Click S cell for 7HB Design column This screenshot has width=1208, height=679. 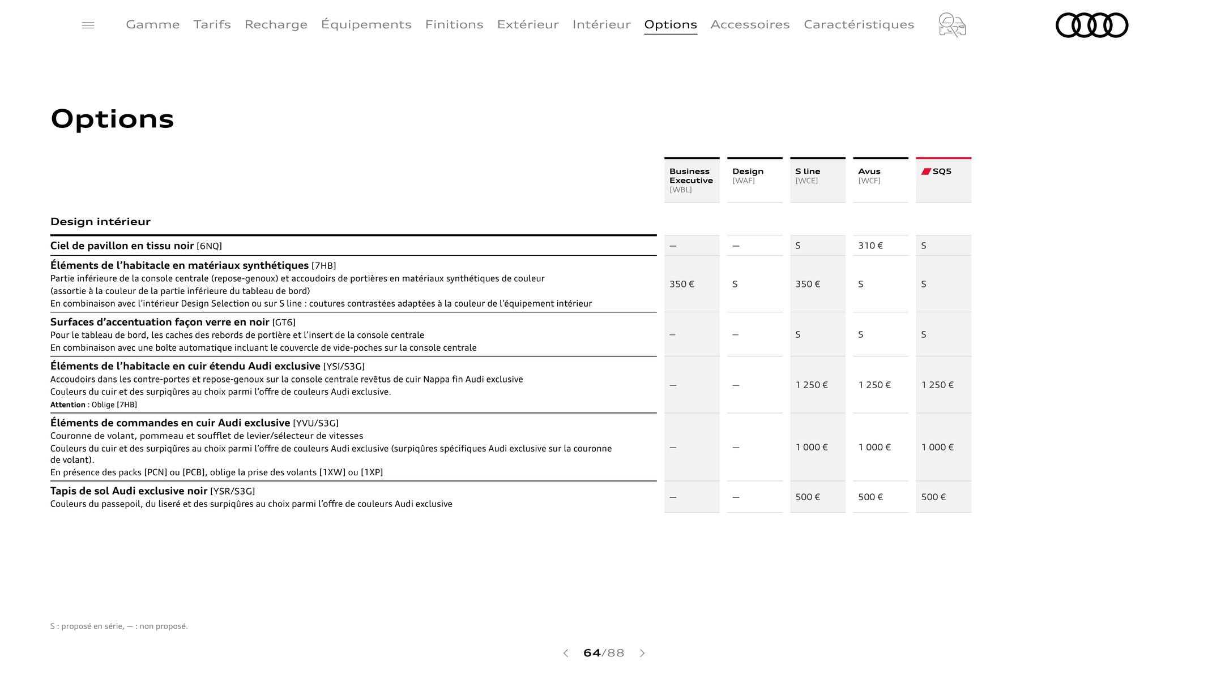(755, 284)
